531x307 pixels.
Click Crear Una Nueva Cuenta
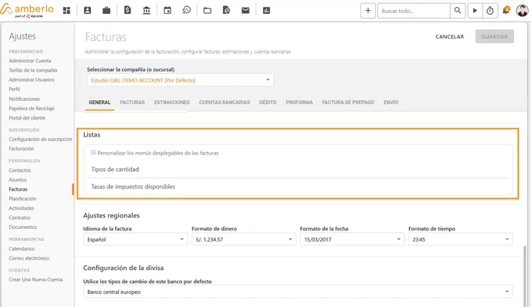36,279
